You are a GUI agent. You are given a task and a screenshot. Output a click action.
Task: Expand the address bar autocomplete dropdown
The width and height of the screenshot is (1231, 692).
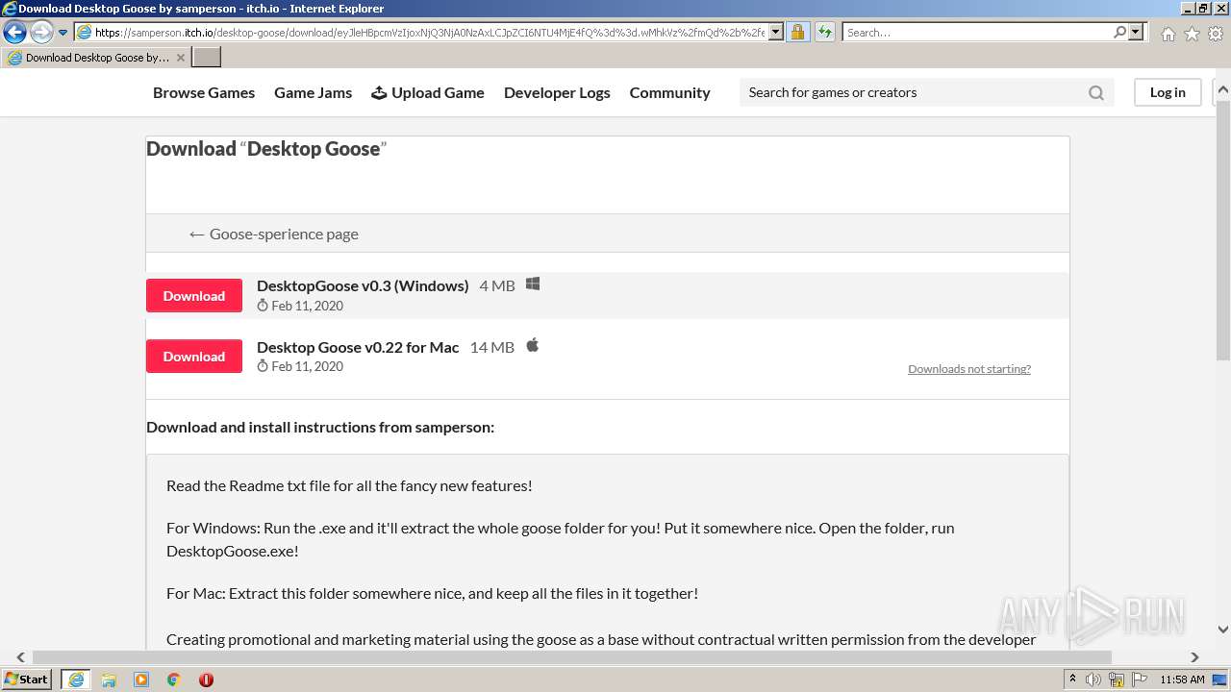776,33
